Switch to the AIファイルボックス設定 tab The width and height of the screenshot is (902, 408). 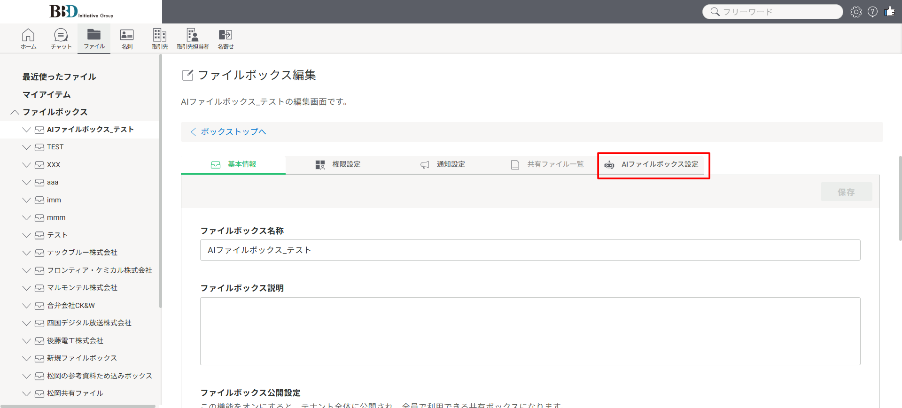point(653,164)
